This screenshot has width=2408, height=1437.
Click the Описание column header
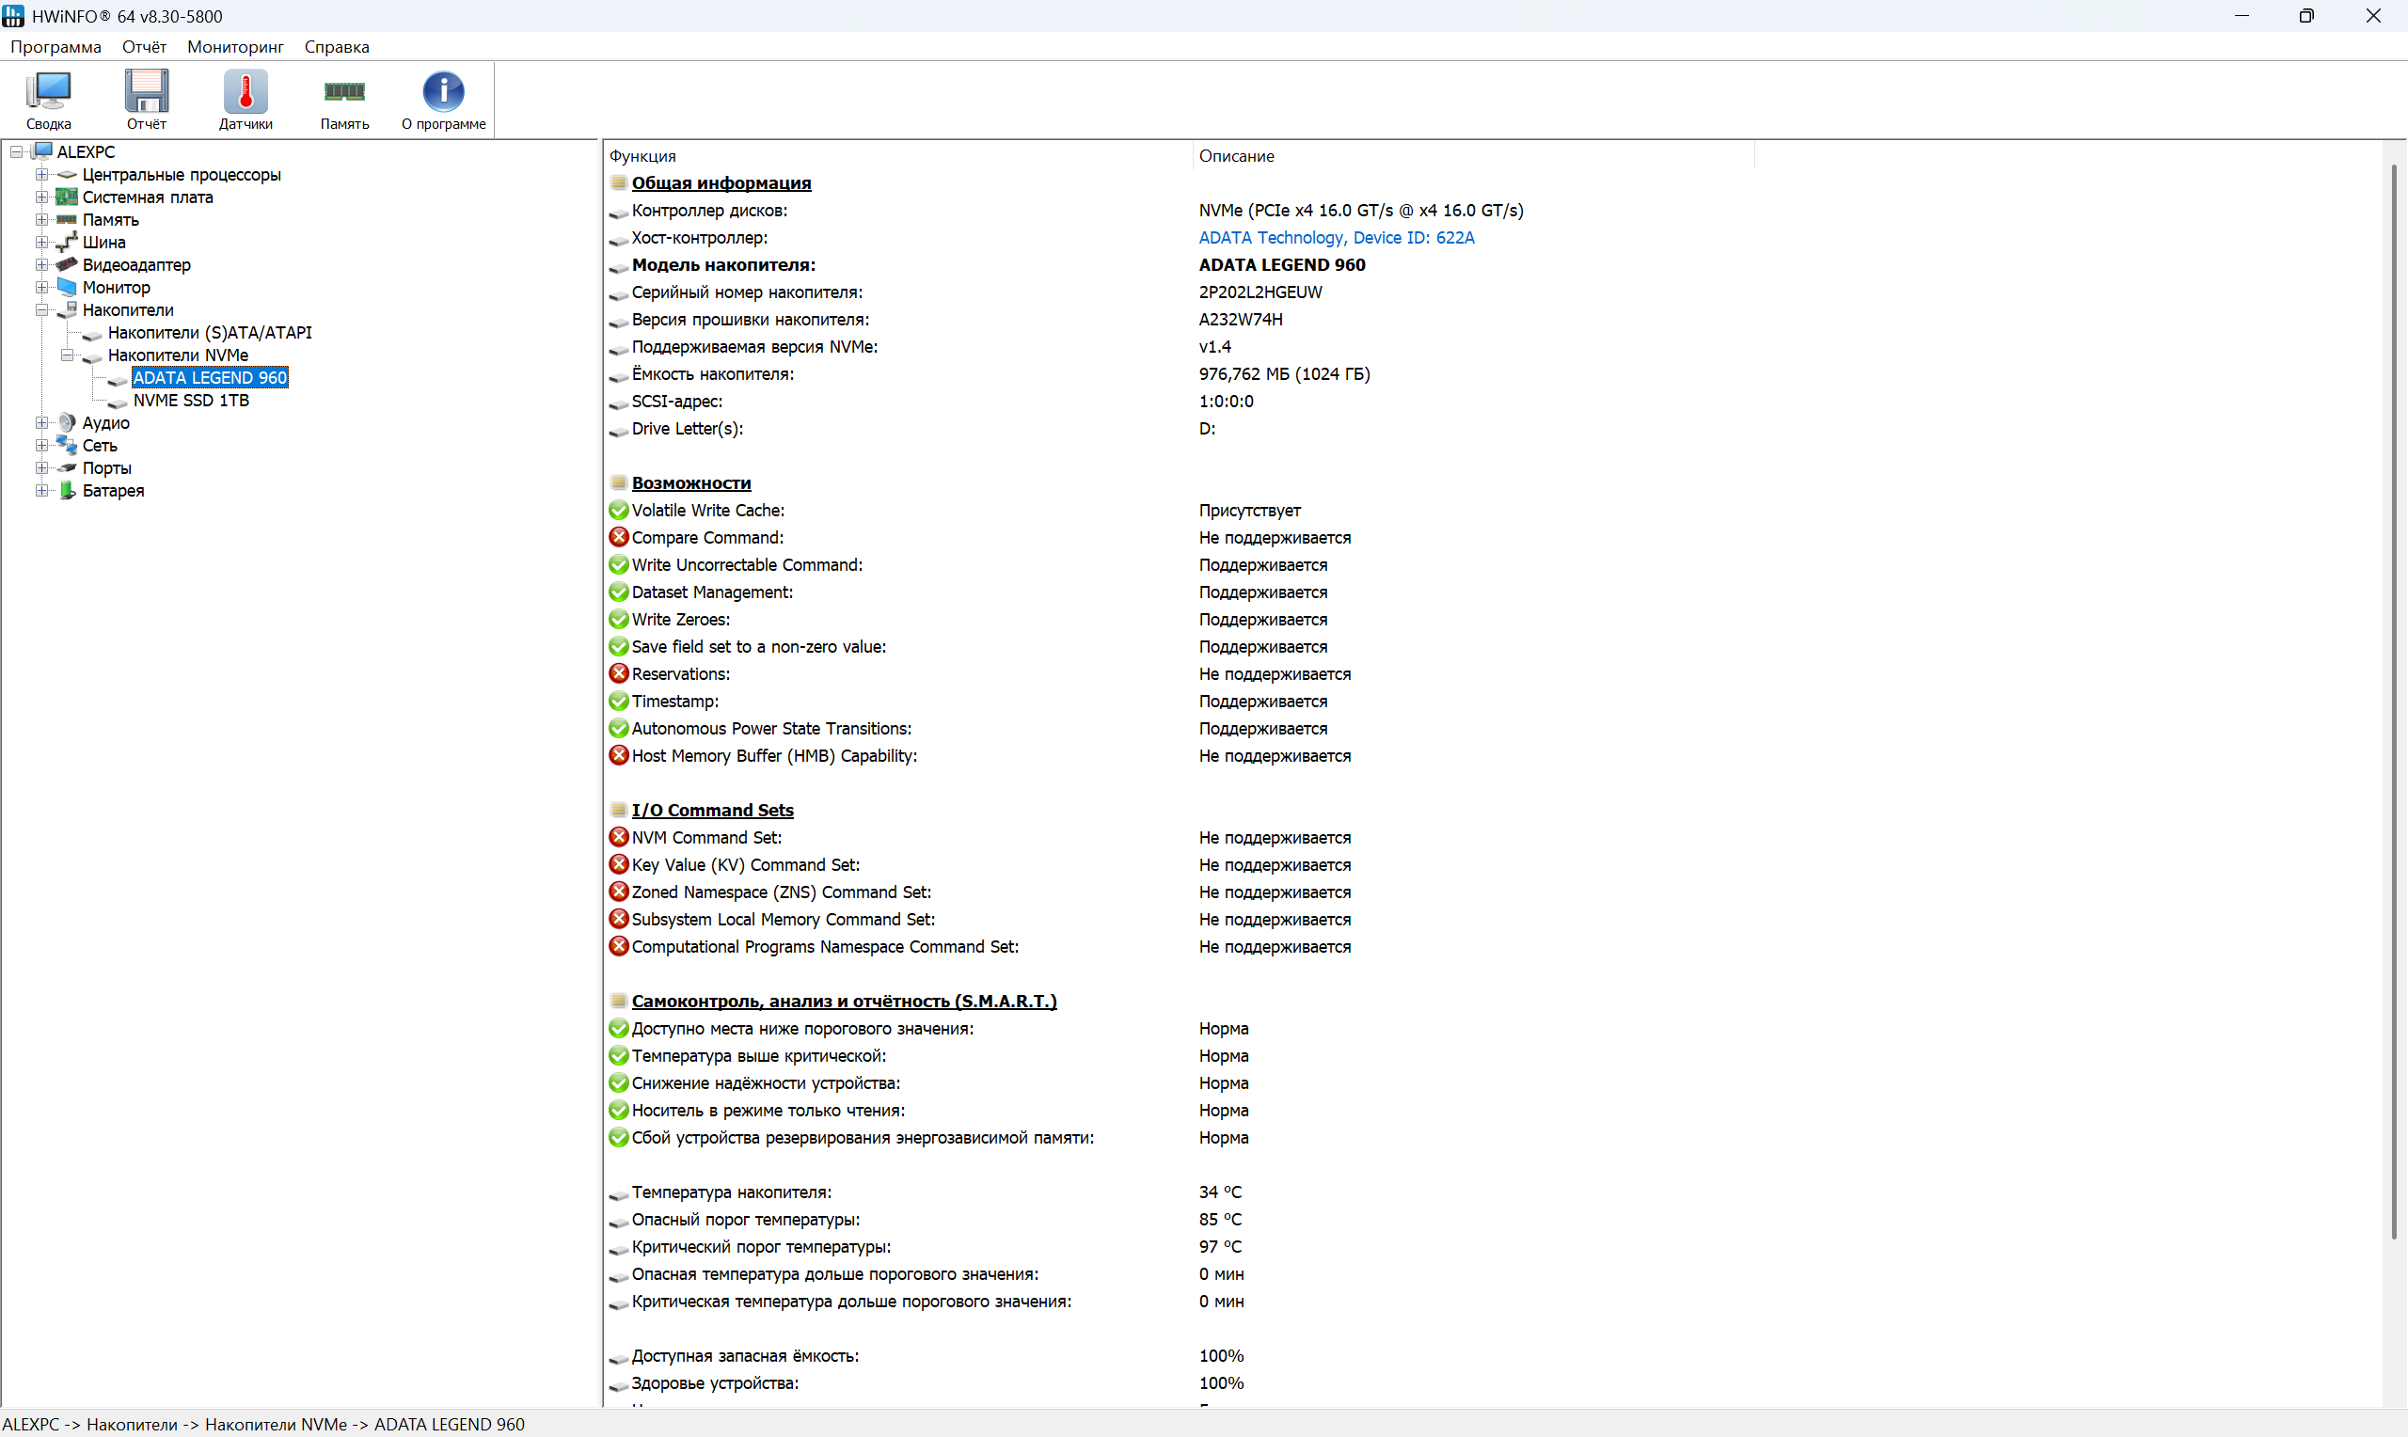point(1235,156)
